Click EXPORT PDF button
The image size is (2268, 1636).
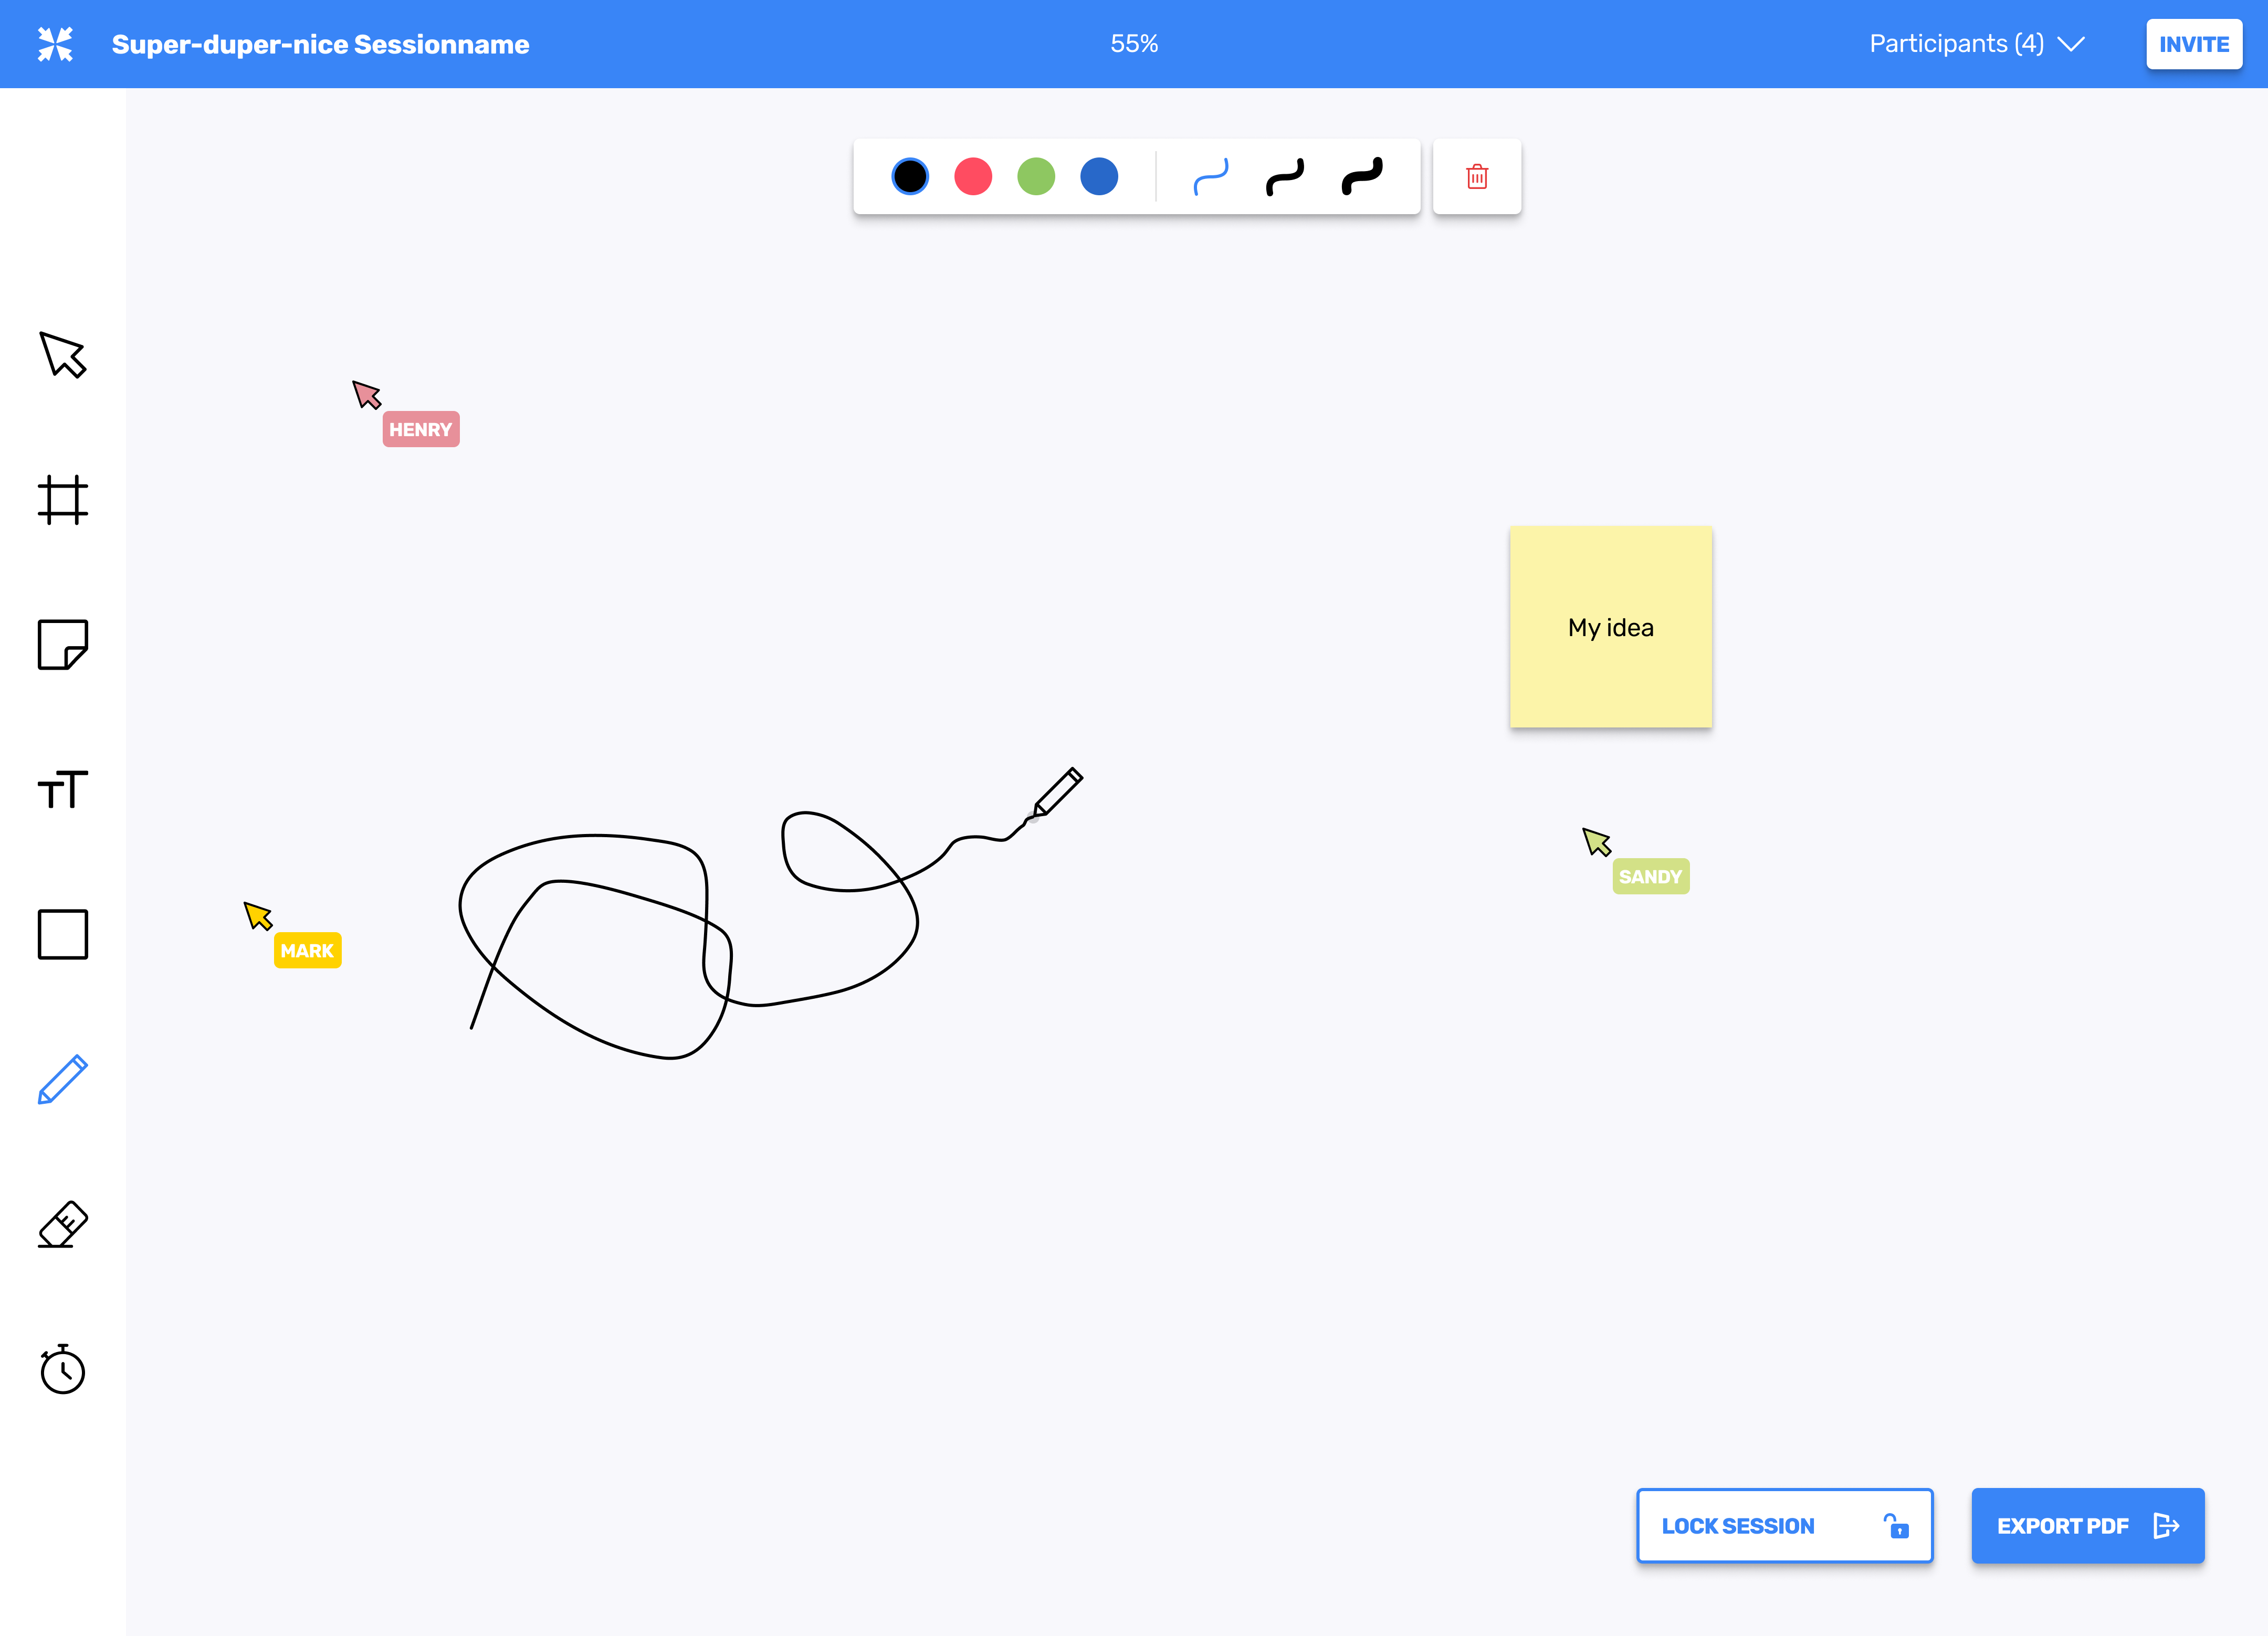point(2088,1526)
